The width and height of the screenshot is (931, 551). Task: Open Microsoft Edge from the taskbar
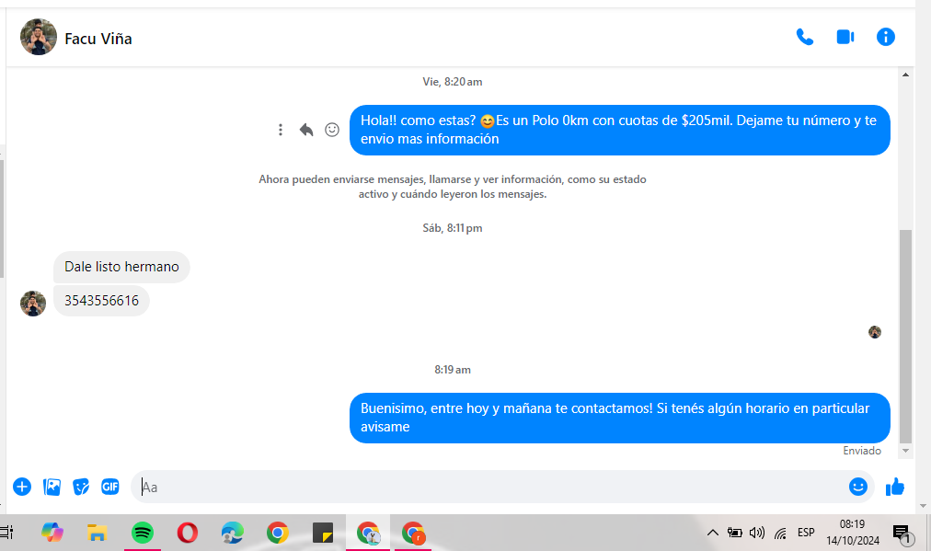[232, 533]
